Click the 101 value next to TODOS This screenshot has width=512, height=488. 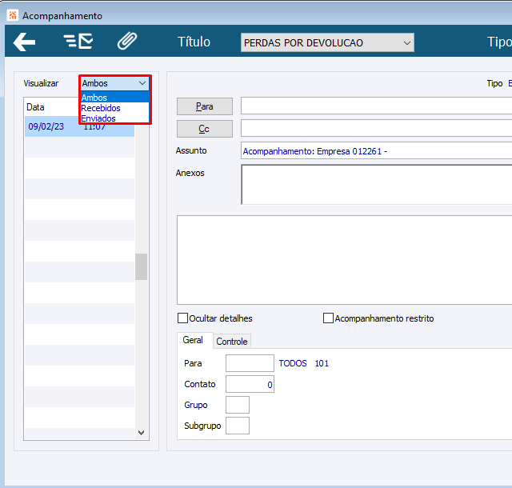322,363
